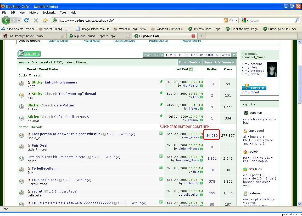Click the New Topic button
This screenshot has width=302, height=216.
coord(29,54)
